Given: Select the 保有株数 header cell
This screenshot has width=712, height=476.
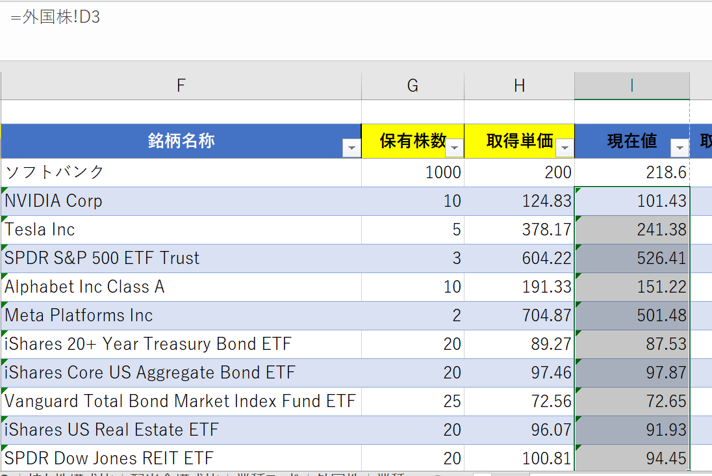Looking at the screenshot, I should click(x=413, y=141).
